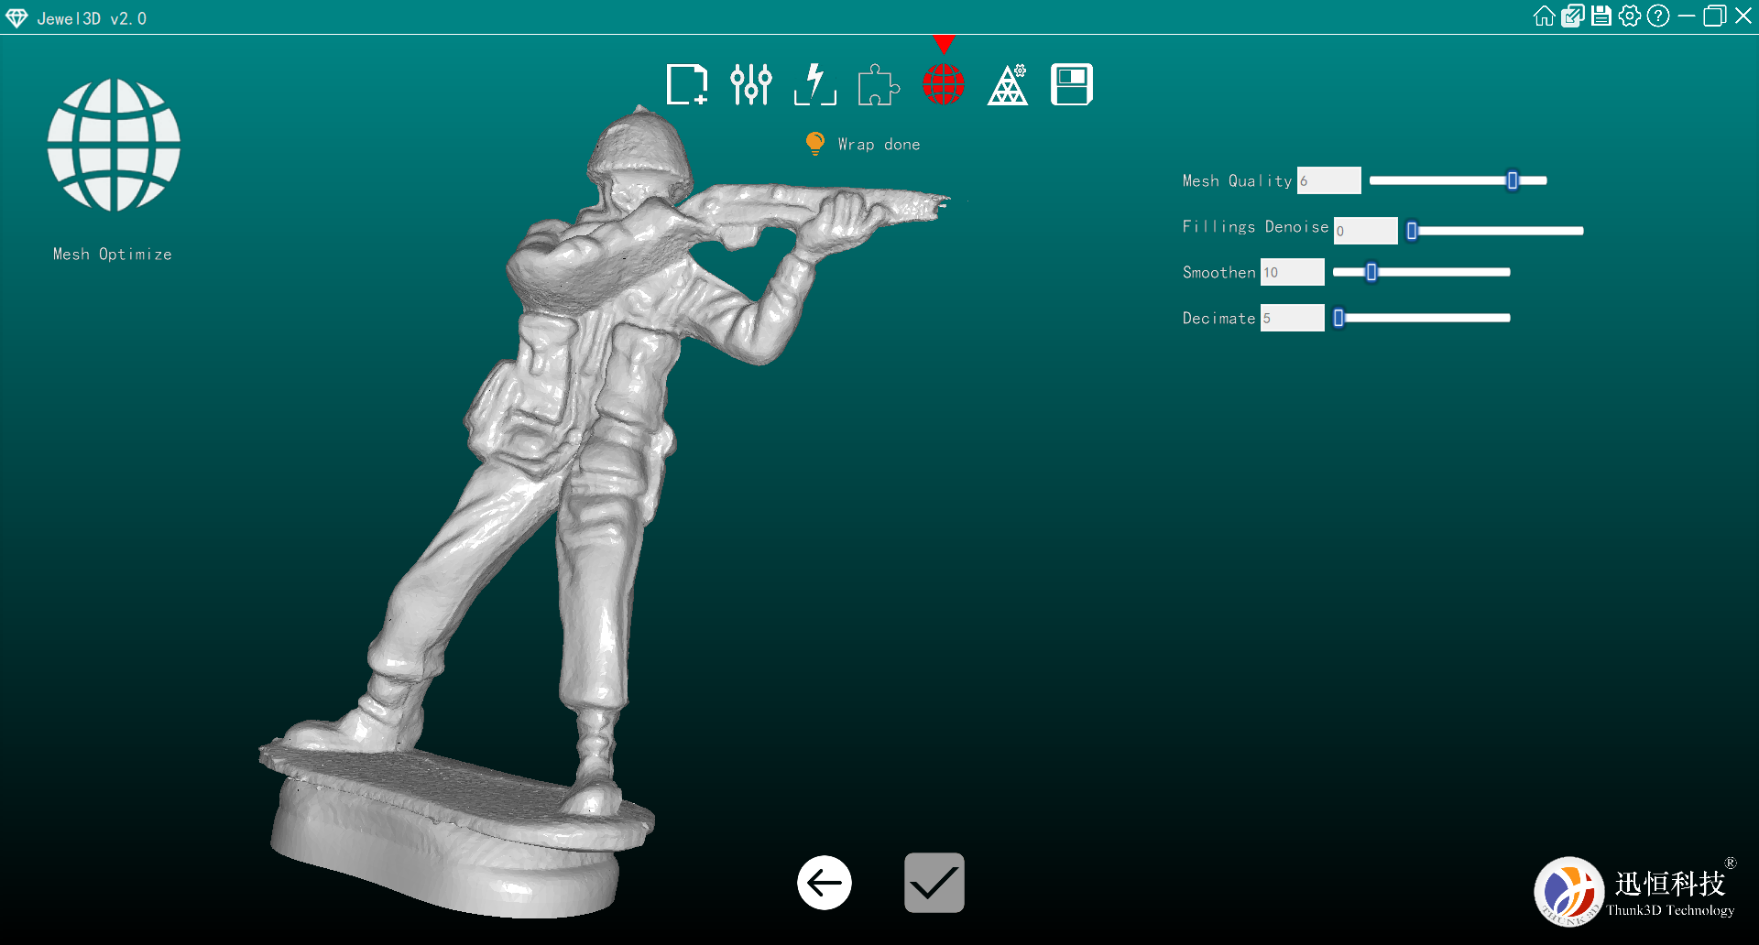Click the Smoothen value input box
Image resolution: width=1759 pixels, height=945 pixels.
click(x=1292, y=272)
